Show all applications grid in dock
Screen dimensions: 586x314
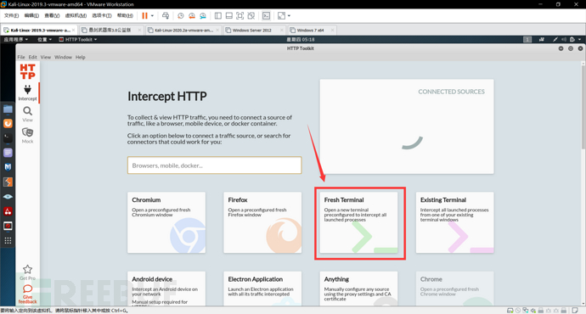8,240
